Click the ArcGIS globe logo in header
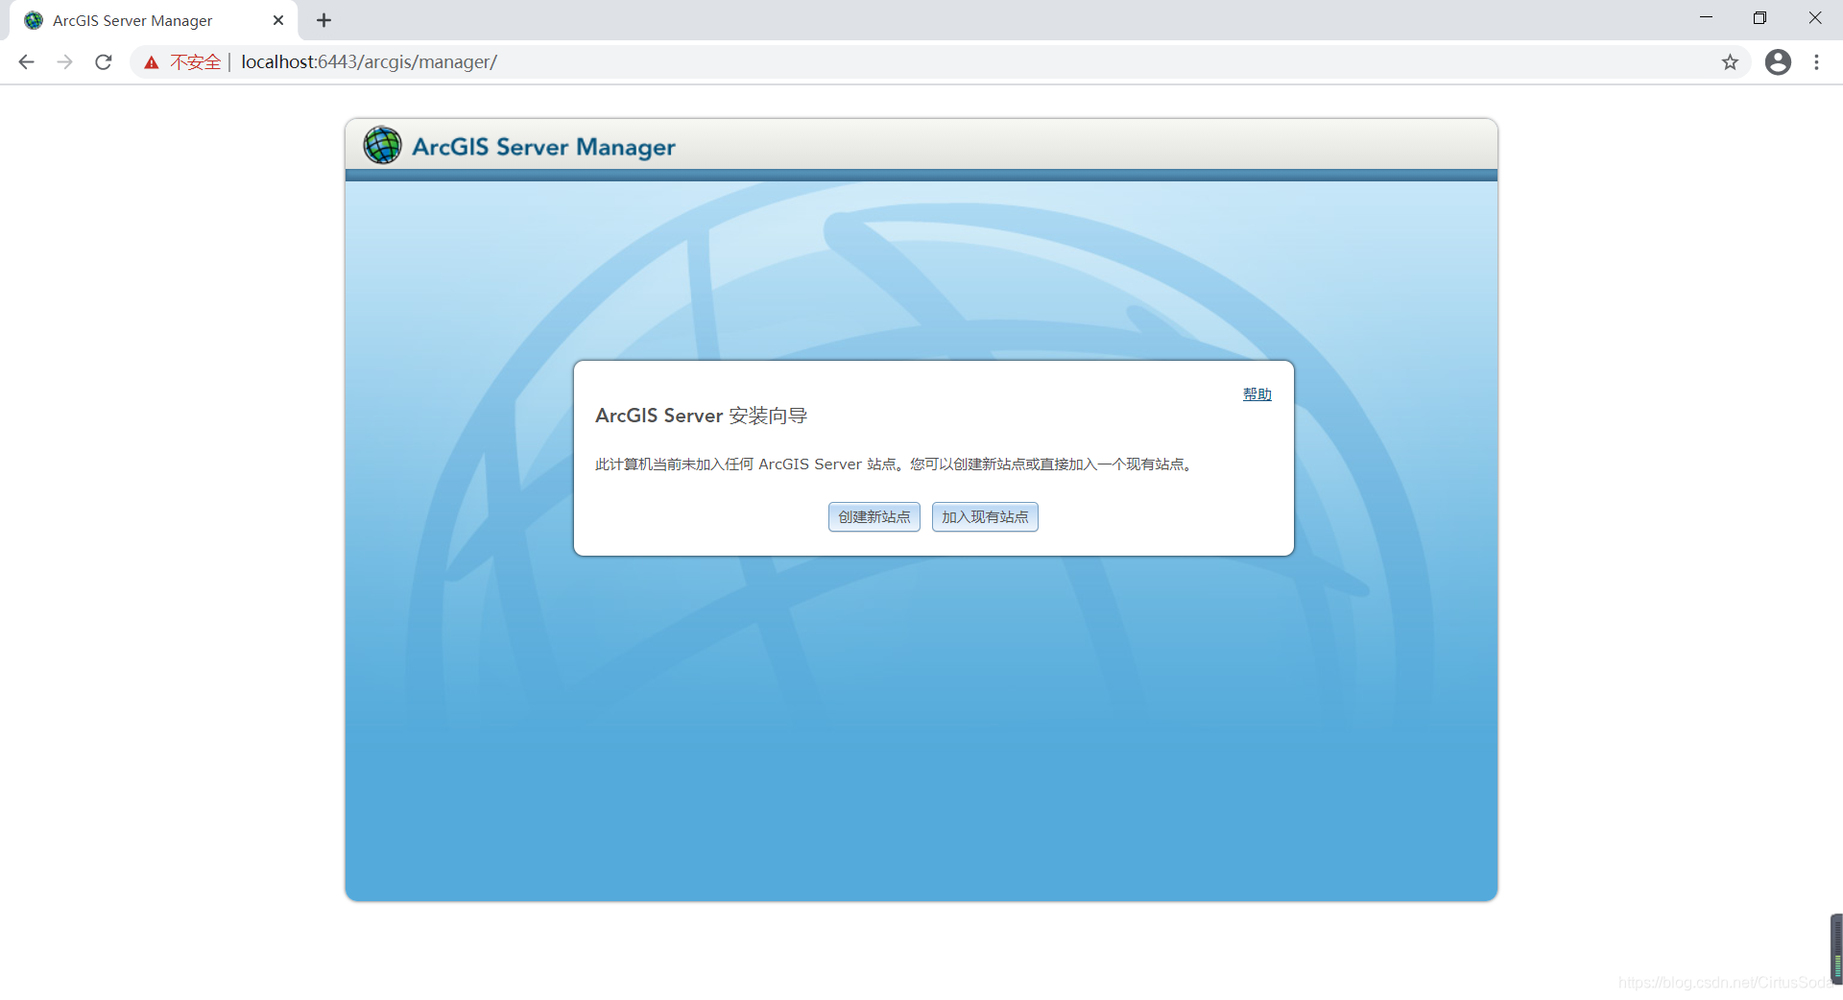Viewport: 1843px width, 1000px height. (x=382, y=146)
